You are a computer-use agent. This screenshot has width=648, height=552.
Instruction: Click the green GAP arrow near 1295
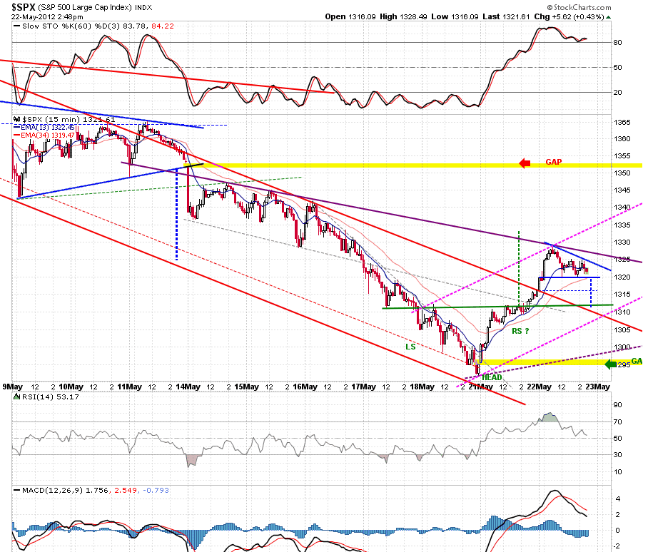coord(610,364)
